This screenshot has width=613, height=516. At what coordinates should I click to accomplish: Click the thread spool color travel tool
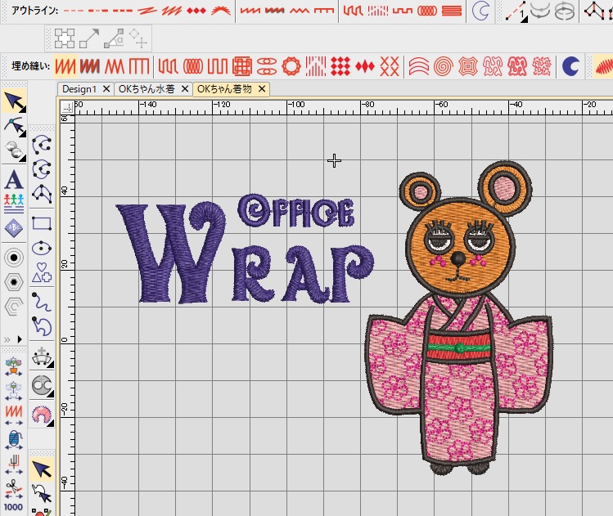point(14,440)
